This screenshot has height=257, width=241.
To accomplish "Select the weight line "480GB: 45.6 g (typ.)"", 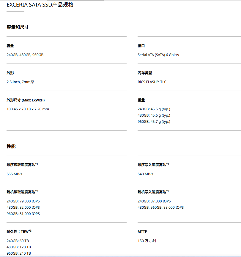I will coord(154,115).
